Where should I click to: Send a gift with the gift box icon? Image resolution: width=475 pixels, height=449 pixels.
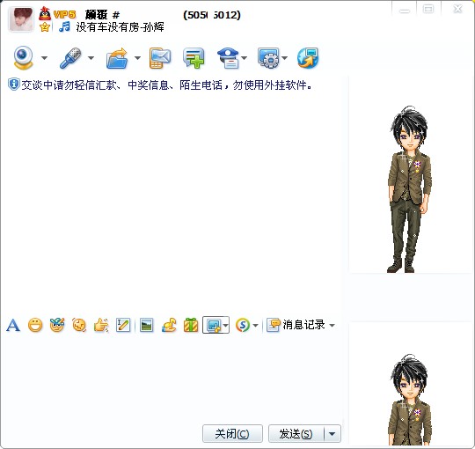pos(191,325)
